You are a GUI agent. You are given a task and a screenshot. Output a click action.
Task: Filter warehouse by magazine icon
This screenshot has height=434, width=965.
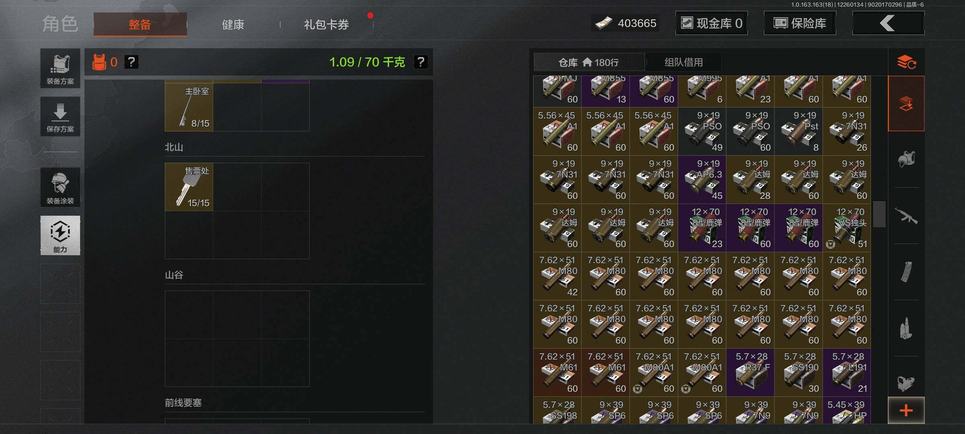(x=906, y=272)
